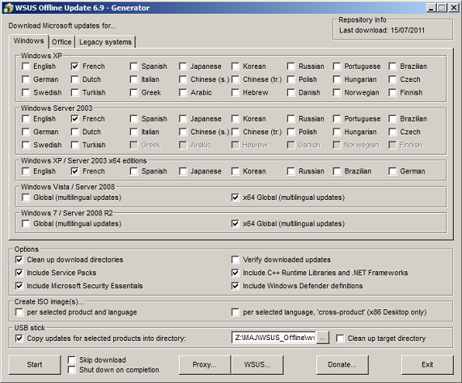This screenshot has width=462, height=383.
Task: Toggle x64 Global for Windows 7 / Server 2008 R2
Action: pos(235,223)
